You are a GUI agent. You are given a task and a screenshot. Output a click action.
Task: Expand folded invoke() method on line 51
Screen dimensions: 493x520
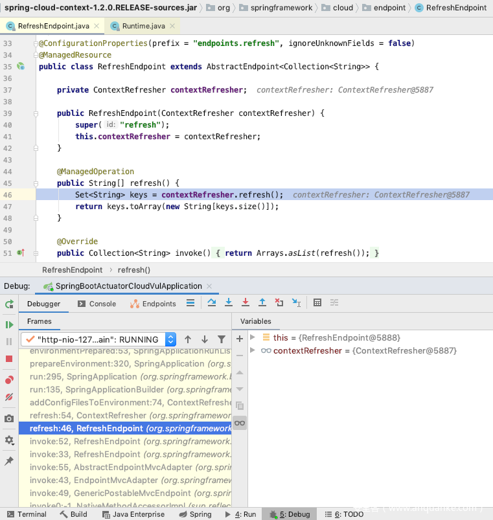point(36,253)
